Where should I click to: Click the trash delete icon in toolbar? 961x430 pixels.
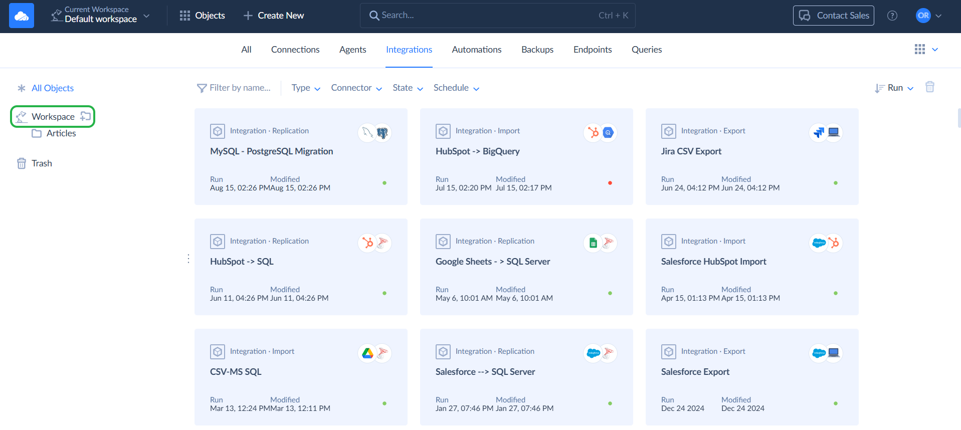930,87
